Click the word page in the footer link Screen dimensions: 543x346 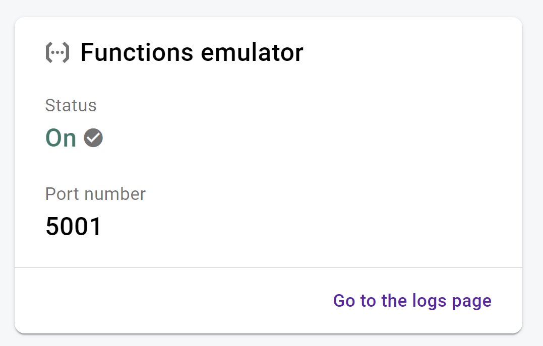pos(472,302)
